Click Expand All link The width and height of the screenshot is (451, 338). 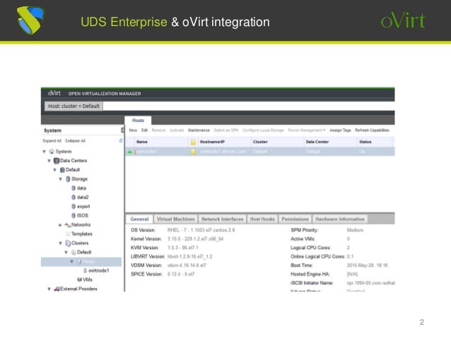click(x=52, y=140)
